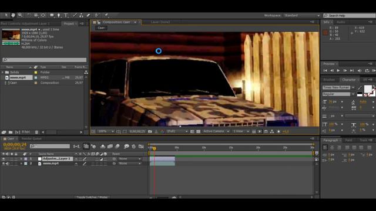Click Toggle Switches / Modes button
Viewport: 376px width, 211px height.
tap(92, 198)
